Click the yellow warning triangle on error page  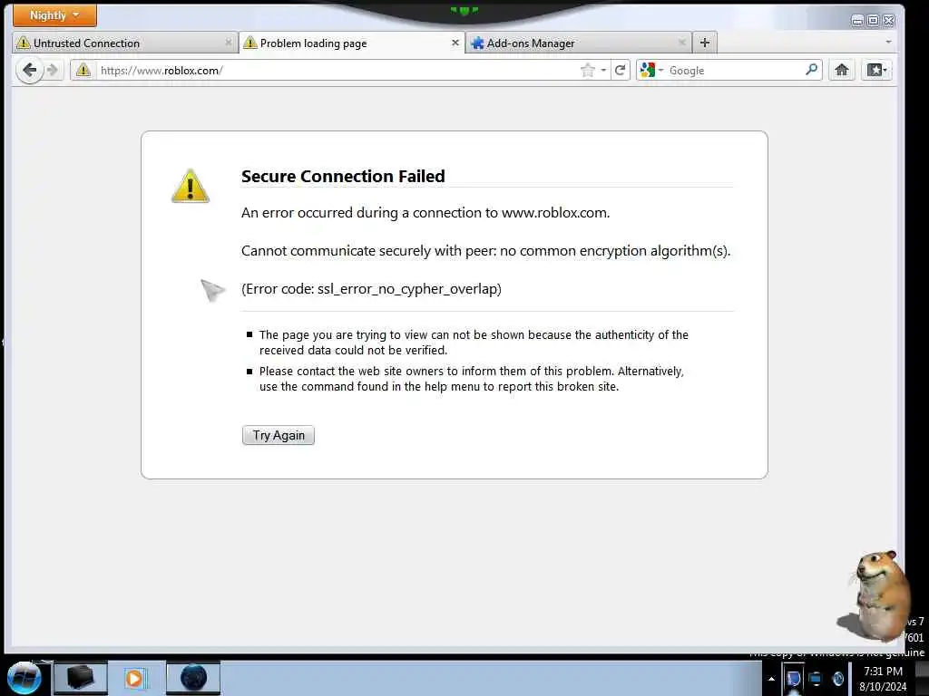[x=191, y=186]
